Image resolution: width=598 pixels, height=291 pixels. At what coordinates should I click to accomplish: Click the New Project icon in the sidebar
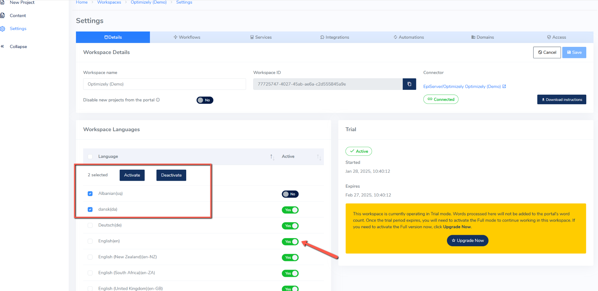(2, 2)
